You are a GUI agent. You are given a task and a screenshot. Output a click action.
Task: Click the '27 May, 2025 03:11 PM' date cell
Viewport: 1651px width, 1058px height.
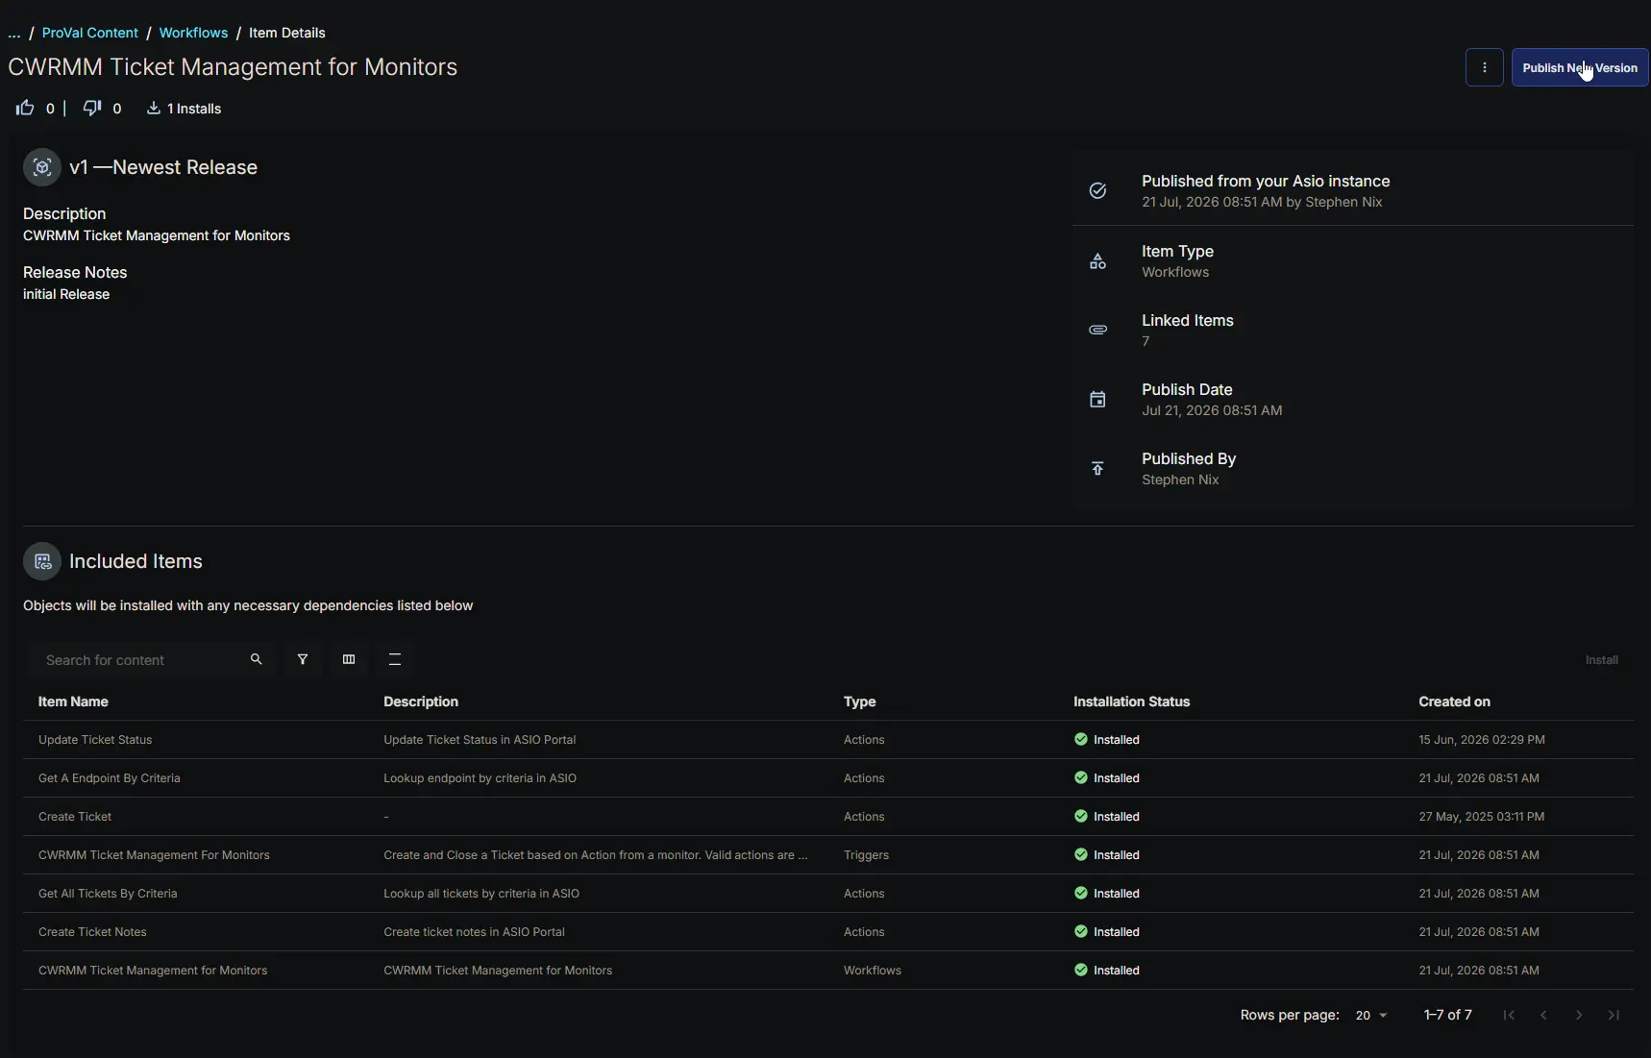[1482, 817]
